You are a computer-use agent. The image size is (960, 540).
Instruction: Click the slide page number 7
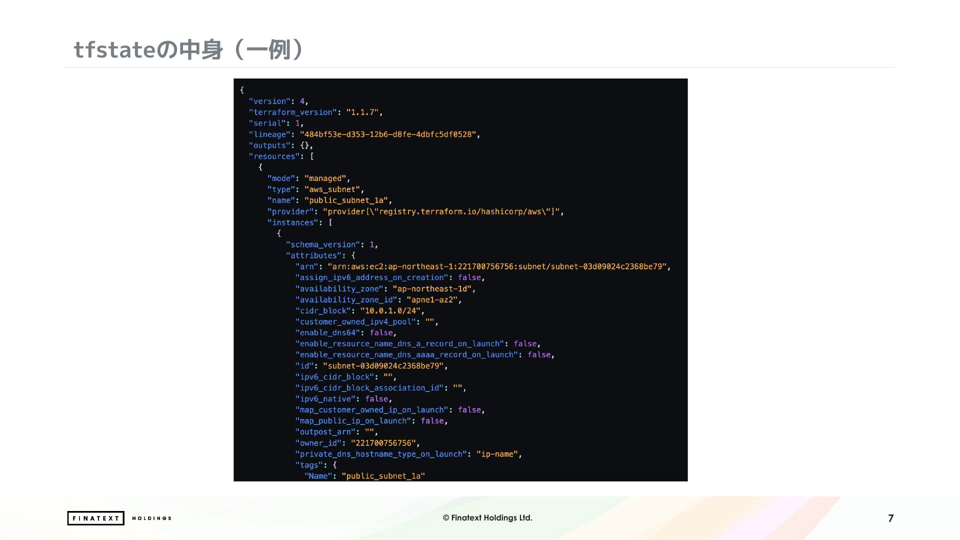click(x=890, y=518)
